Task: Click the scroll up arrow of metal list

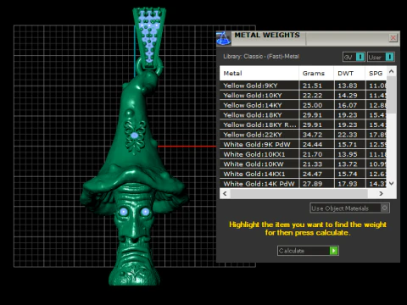Action: point(392,71)
